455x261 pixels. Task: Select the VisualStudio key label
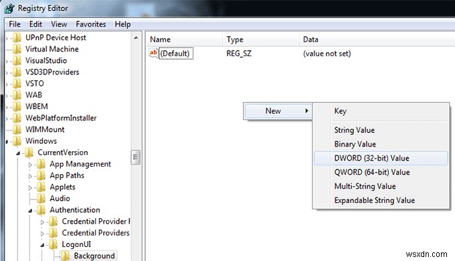(46, 61)
